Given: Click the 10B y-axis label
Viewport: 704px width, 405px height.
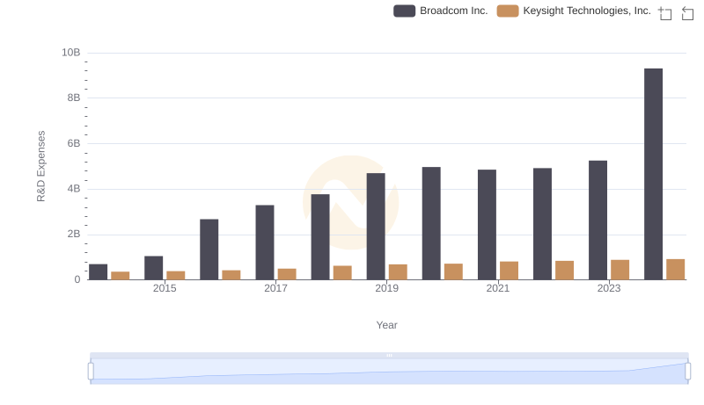Looking at the screenshot, I should click(x=71, y=53).
